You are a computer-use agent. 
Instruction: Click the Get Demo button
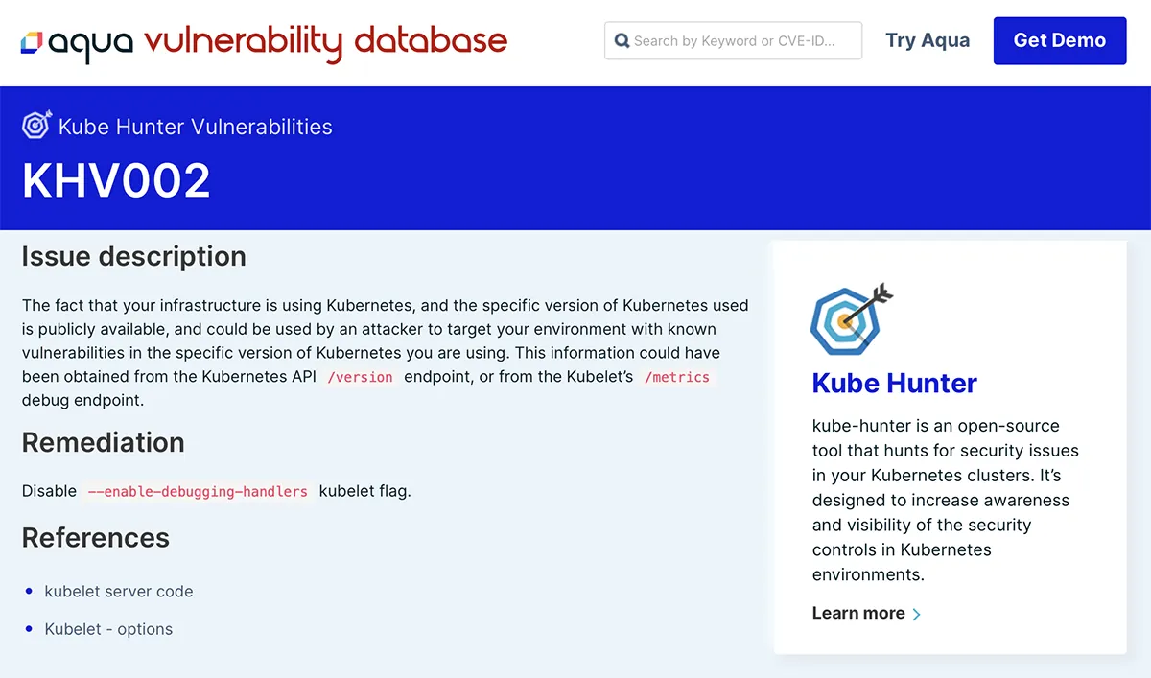[x=1060, y=40]
